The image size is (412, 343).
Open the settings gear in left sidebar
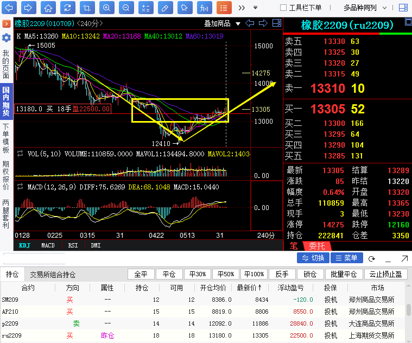pyautogui.click(x=6, y=37)
